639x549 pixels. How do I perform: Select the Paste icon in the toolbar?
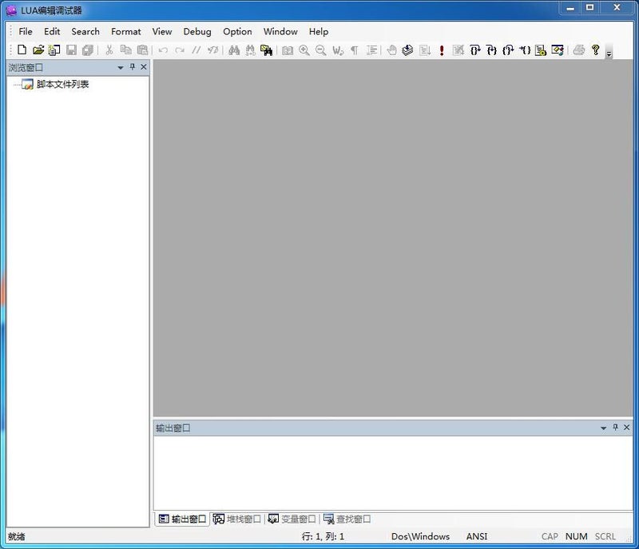(141, 50)
